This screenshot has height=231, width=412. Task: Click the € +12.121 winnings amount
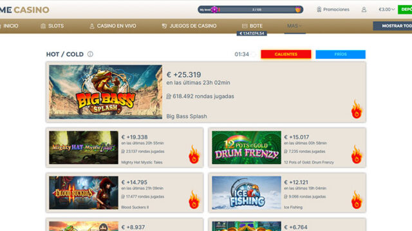(x=296, y=182)
